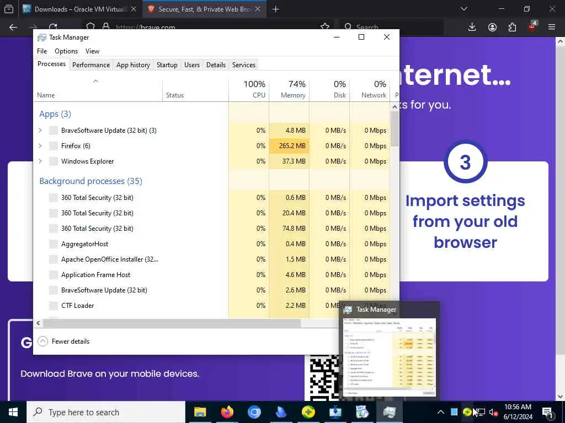Select the Task Manager taskbar icon
Viewport: 565px width, 423px height.
click(390, 412)
